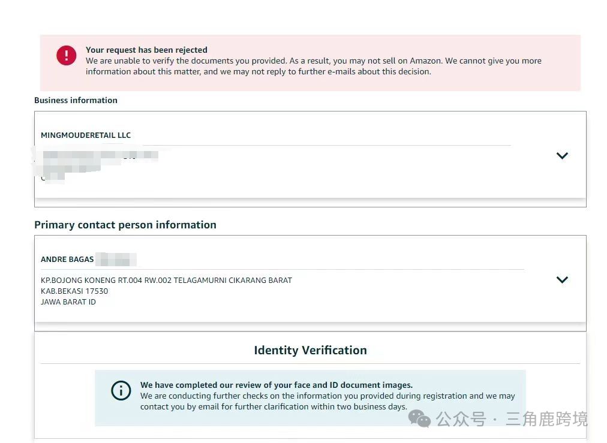
Task: Expand the MINGMOUDERETAIL LLC business information section
Action: [562, 155]
